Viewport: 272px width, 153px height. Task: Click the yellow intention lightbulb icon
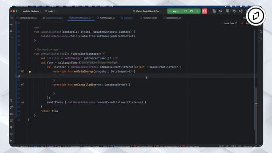30,72
